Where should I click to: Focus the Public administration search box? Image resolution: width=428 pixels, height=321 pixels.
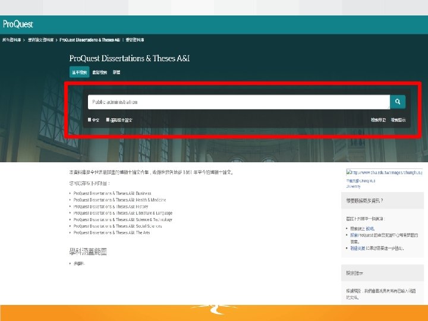point(239,102)
